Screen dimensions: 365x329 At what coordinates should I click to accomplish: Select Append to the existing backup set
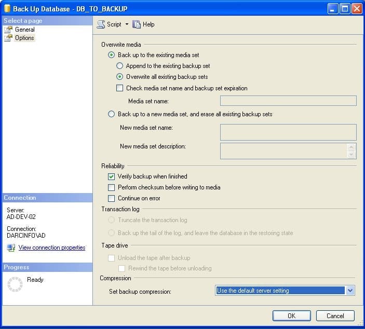click(x=119, y=66)
